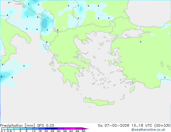Viewport: 171px width, 132px height.
Task: Click the 40–45 mm magenta legend swatch
Action: click(x=73, y=128)
